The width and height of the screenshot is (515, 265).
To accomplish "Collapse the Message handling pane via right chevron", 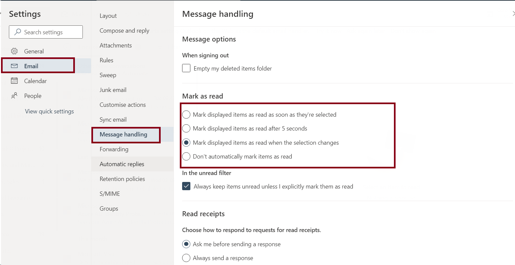I will [x=513, y=14].
